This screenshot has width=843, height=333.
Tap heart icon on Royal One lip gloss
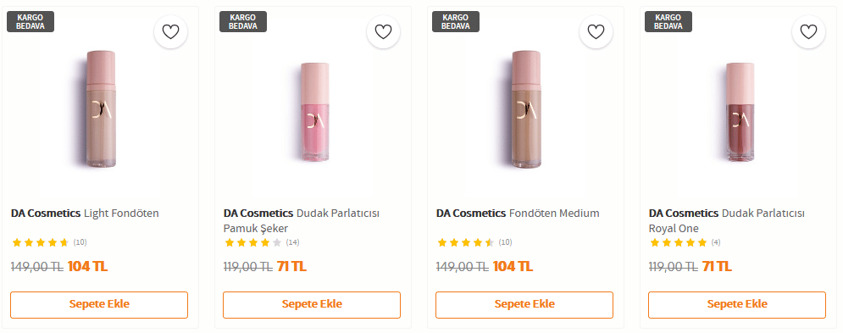(808, 32)
